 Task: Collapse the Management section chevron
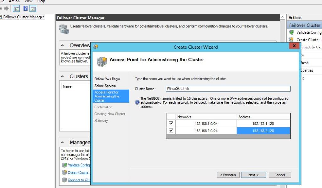[x=63, y=142]
